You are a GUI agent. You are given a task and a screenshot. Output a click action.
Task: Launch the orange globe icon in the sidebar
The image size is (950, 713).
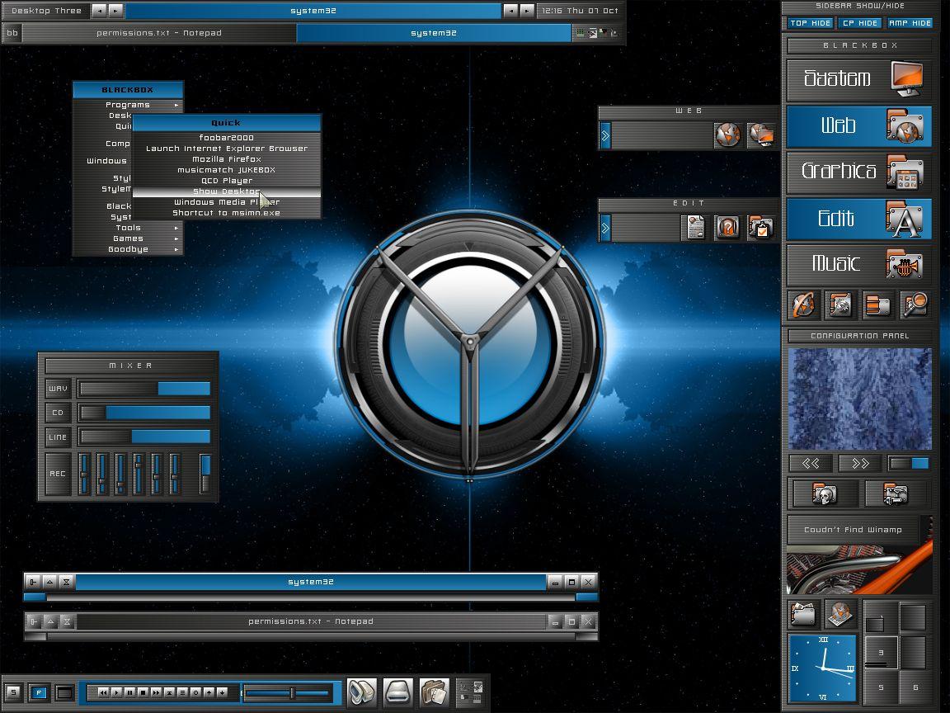pyautogui.click(x=804, y=305)
